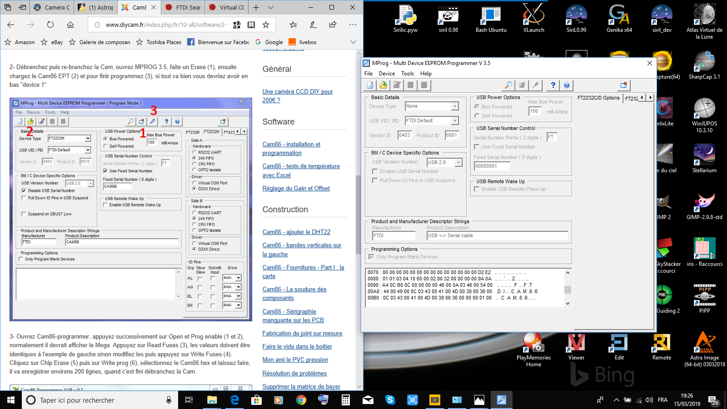Check Enable USB Remote Wake Up in MProg
Viewport: 727px width, 409px height.
477,189
